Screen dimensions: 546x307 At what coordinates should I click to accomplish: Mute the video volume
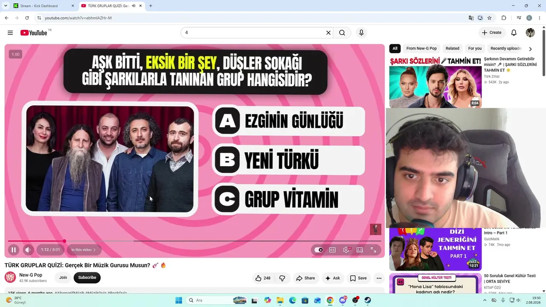pyautogui.click(x=28, y=250)
